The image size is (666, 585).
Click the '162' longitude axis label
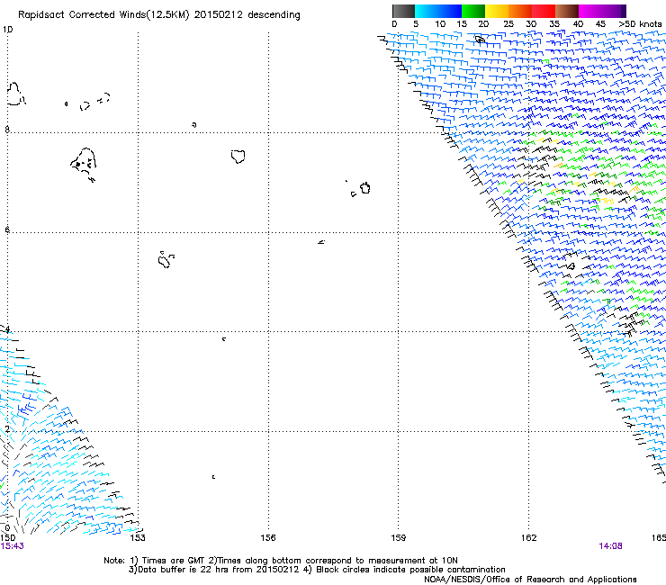coord(529,538)
